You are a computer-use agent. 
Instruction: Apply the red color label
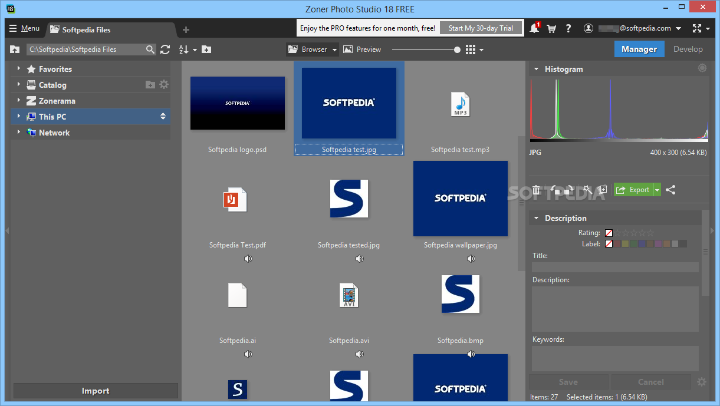[618, 243]
